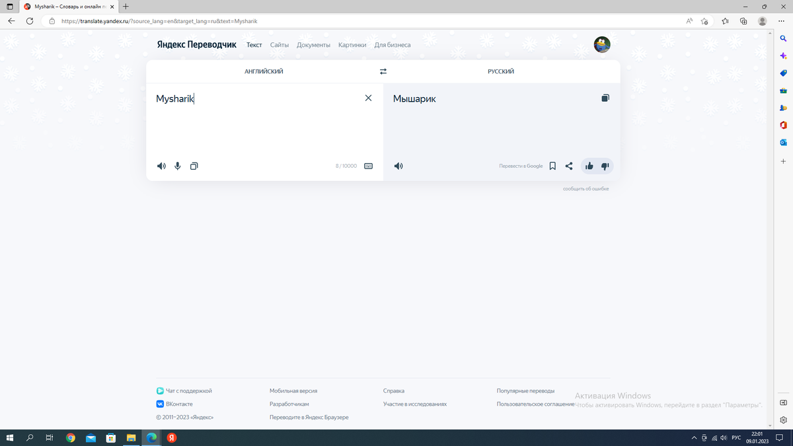The image size is (793, 446).
Task: Open Популярные переводы link
Action: point(526,391)
